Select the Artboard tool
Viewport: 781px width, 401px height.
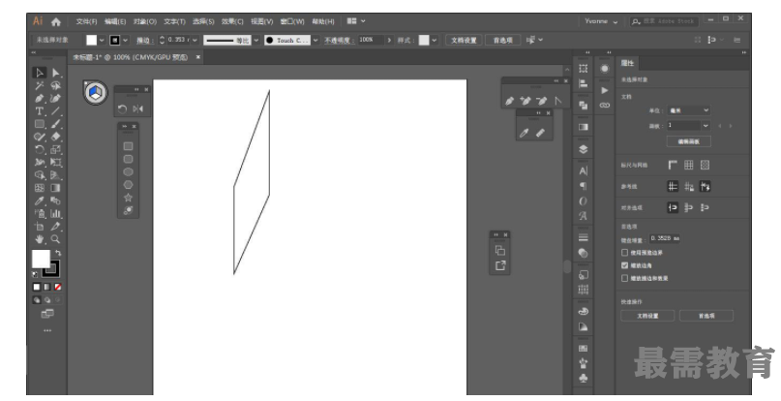pos(40,227)
